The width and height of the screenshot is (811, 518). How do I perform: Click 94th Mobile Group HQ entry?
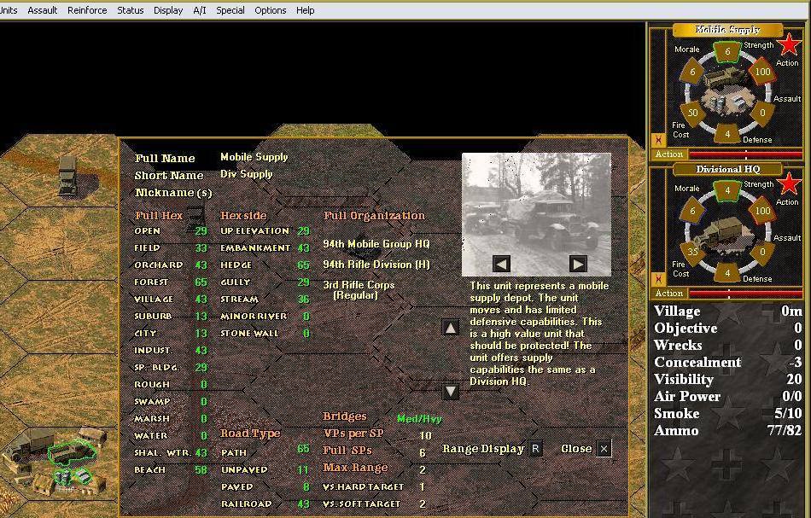coord(376,244)
